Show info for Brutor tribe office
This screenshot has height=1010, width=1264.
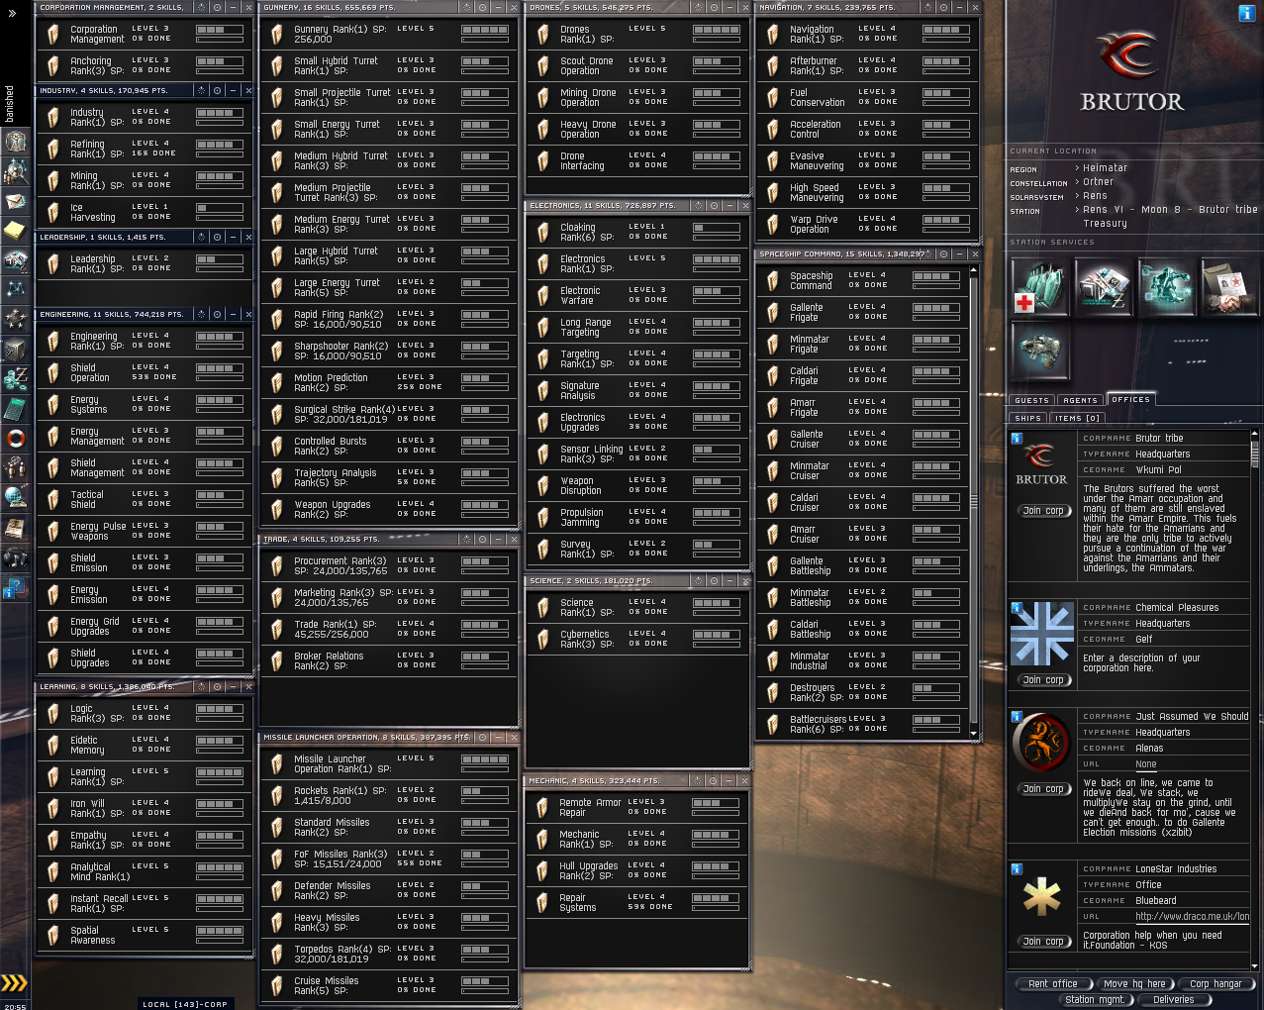point(1016,439)
